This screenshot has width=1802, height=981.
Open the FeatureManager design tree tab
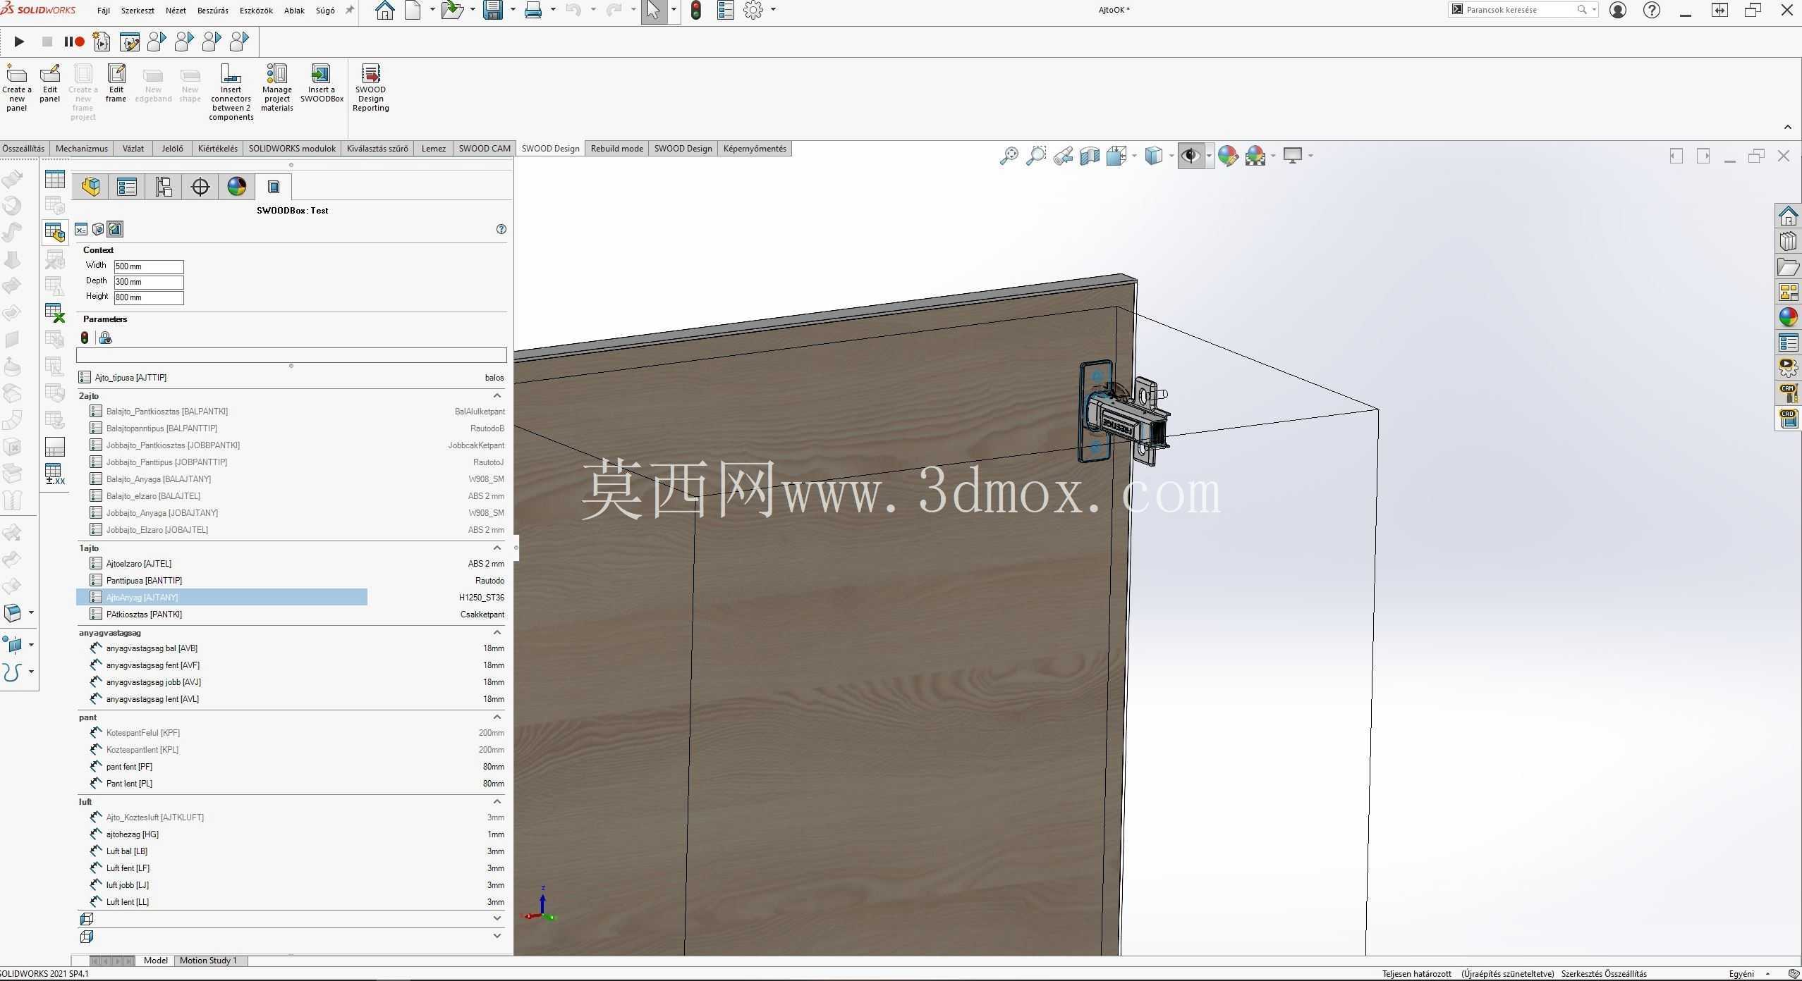click(x=90, y=187)
